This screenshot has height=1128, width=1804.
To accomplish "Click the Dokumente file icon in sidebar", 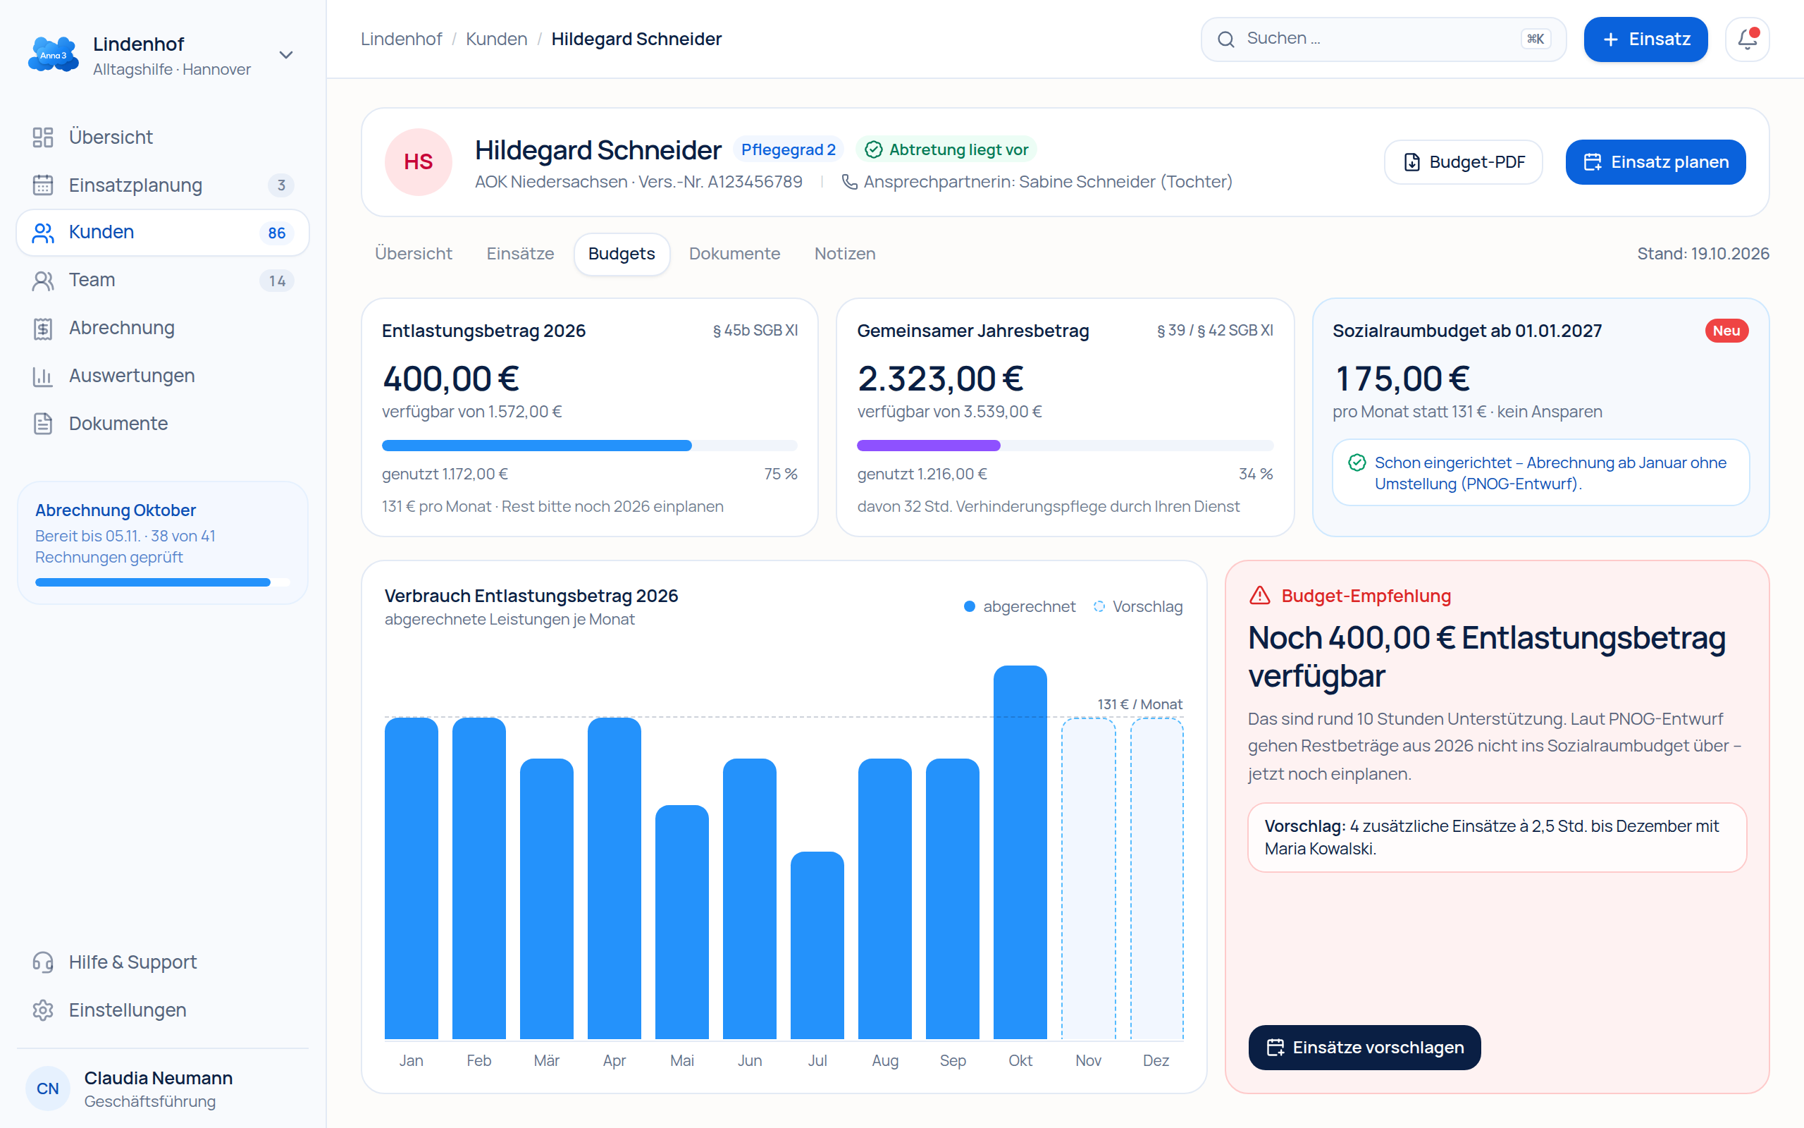I will click(43, 424).
